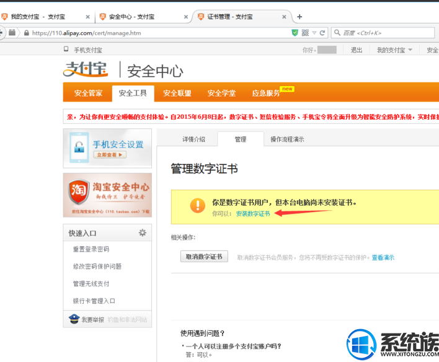Click the 使用遇到问题？ heading
This screenshot has height=362, width=439.
click(x=202, y=333)
